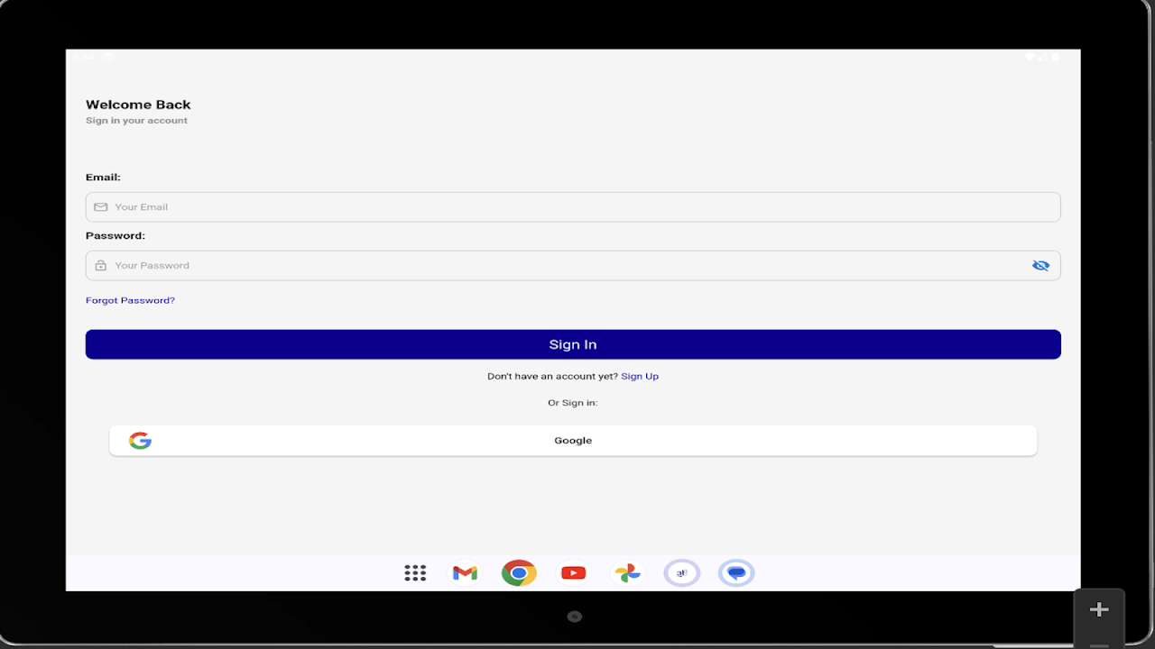The height and width of the screenshot is (649, 1155).
Task: Open Google Photos from the taskbar
Action: tap(627, 573)
